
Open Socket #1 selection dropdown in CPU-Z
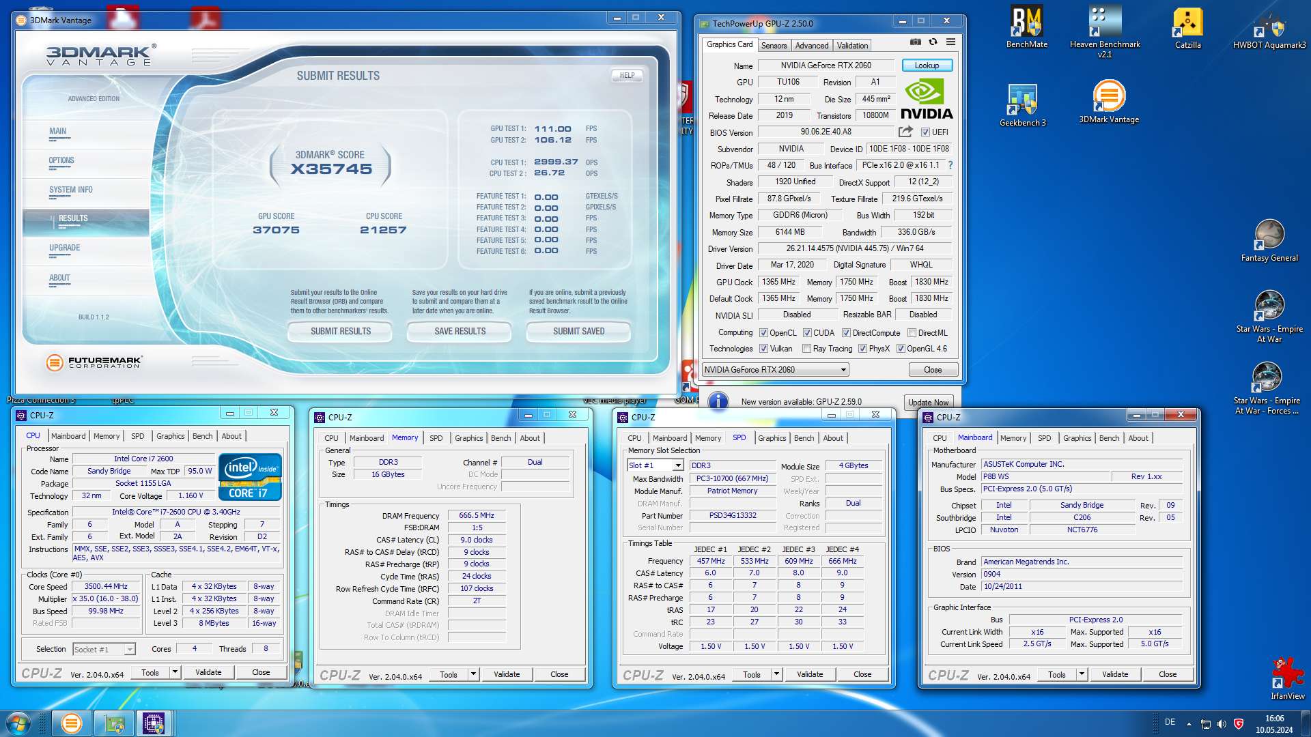(x=104, y=649)
